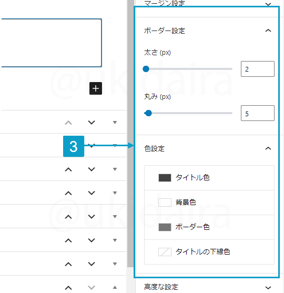This screenshot has height=293, width=284.
Task: Click the vertical gray scrollbar
Action: coord(130,134)
